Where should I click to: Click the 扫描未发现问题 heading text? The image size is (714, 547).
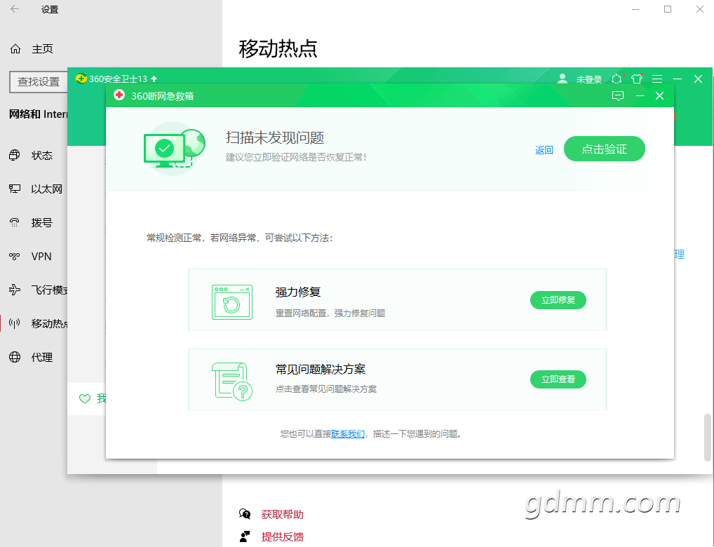[x=275, y=137]
